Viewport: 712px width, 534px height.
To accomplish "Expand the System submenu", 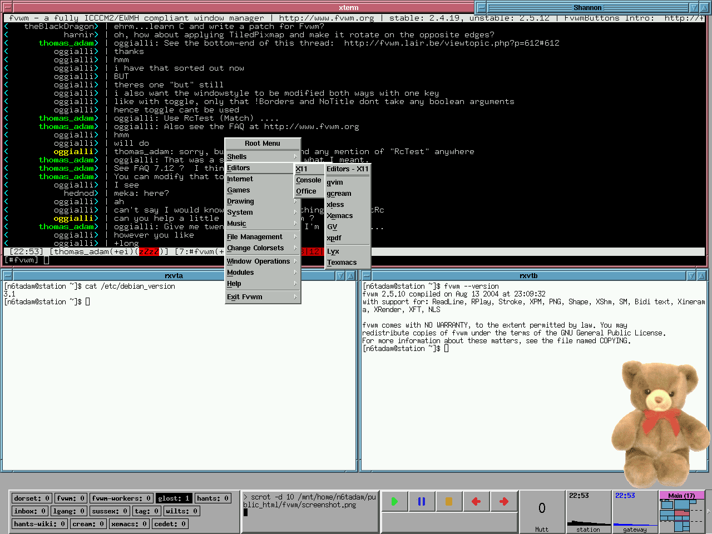I will tap(263, 212).
